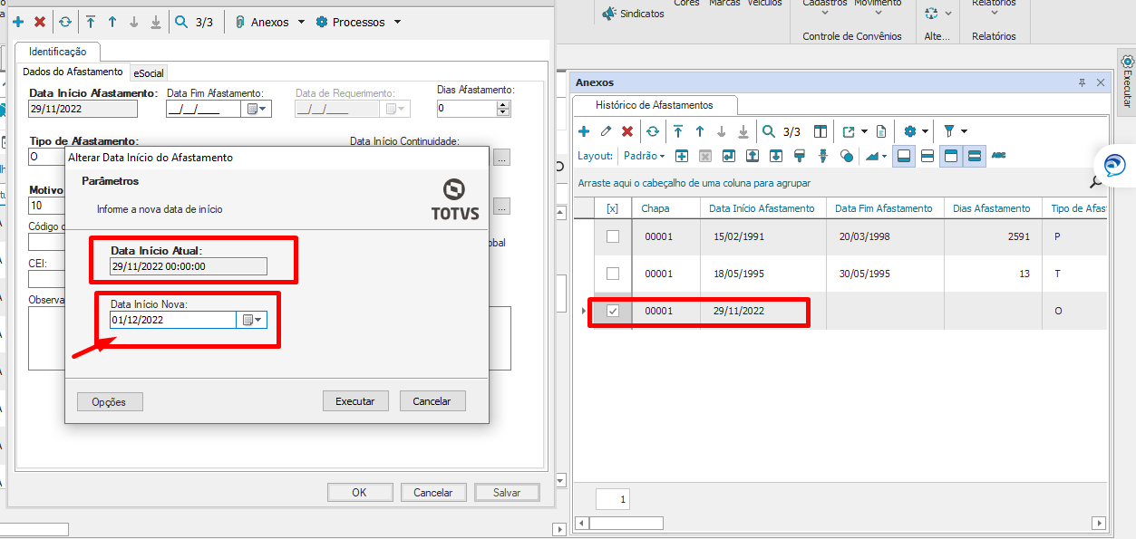Open the chat assistant bubble

1114,165
